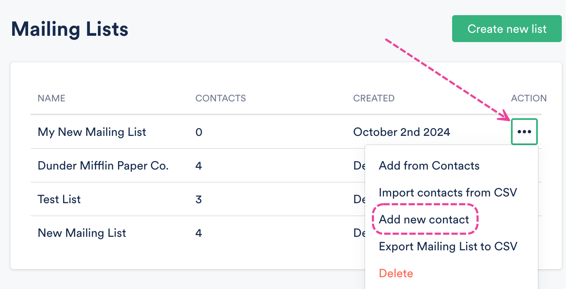Open Dunder Mifflin Paper Co. list

[x=103, y=166]
